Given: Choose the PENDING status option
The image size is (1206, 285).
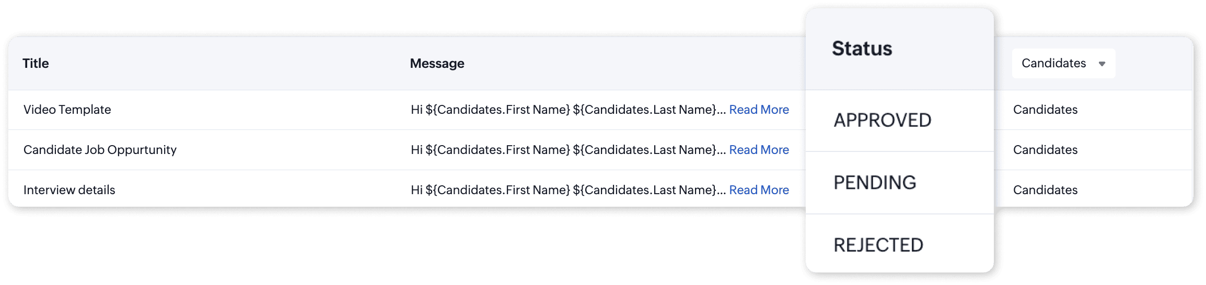Looking at the screenshot, I should click(875, 183).
